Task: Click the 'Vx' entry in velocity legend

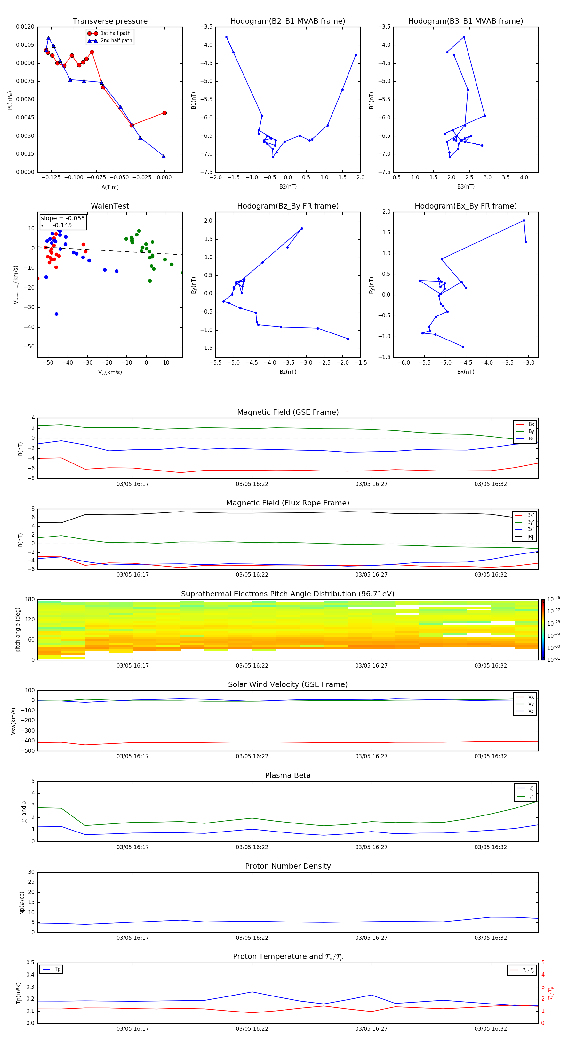Action: [525, 697]
